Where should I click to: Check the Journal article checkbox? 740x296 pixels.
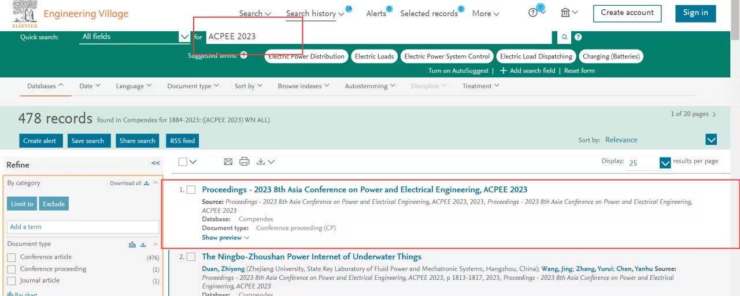pyautogui.click(x=12, y=281)
